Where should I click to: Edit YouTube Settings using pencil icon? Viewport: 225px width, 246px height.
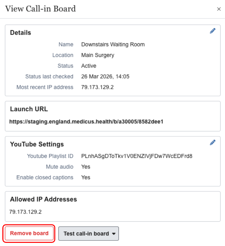[213, 142]
